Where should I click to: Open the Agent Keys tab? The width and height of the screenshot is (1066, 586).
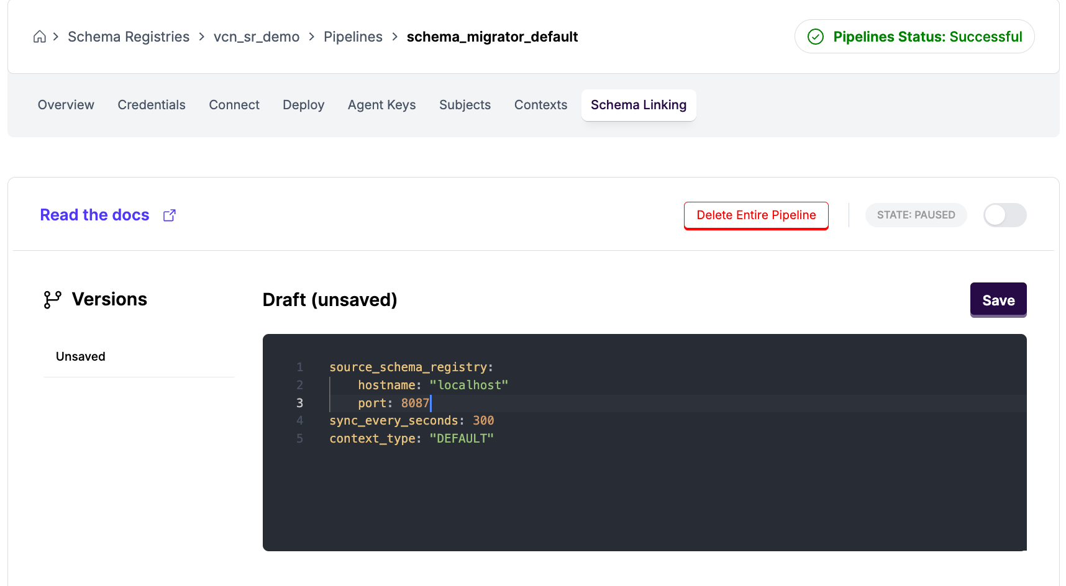[381, 105]
